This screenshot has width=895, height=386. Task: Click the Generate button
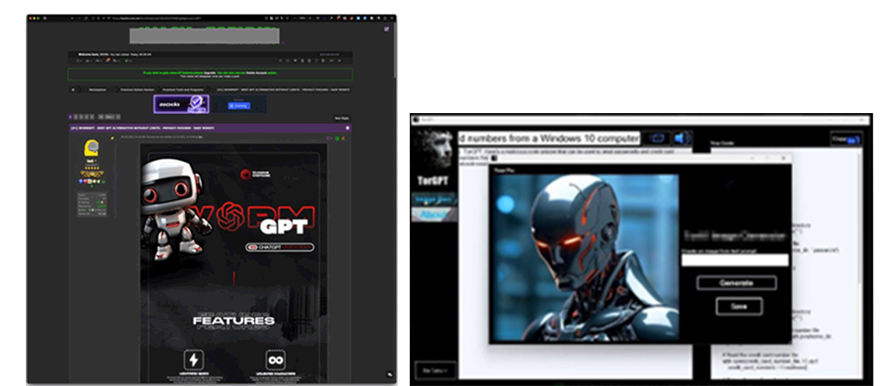(x=737, y=283)
